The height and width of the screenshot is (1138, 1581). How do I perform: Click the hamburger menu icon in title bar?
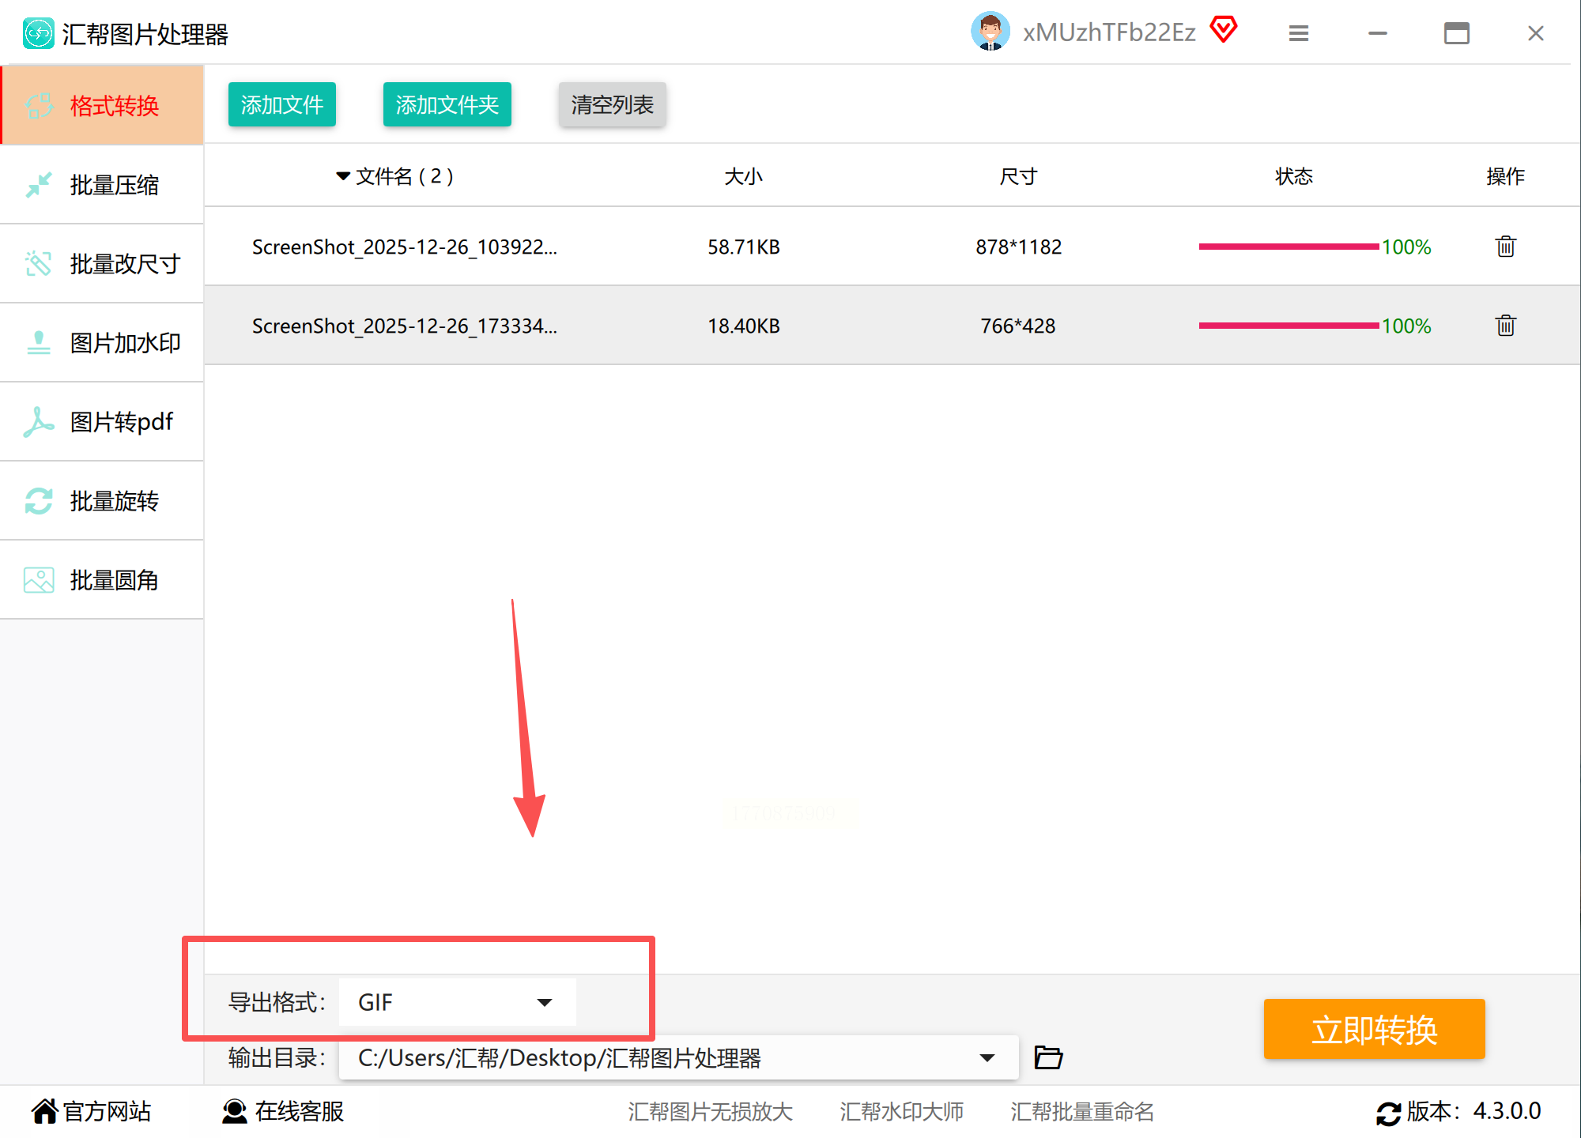[1298, 33]
